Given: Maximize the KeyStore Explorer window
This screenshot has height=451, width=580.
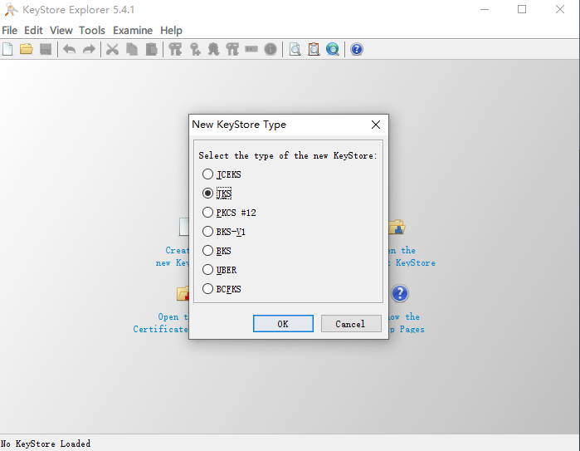Looking at the screenshot, I should pos(522,9).
